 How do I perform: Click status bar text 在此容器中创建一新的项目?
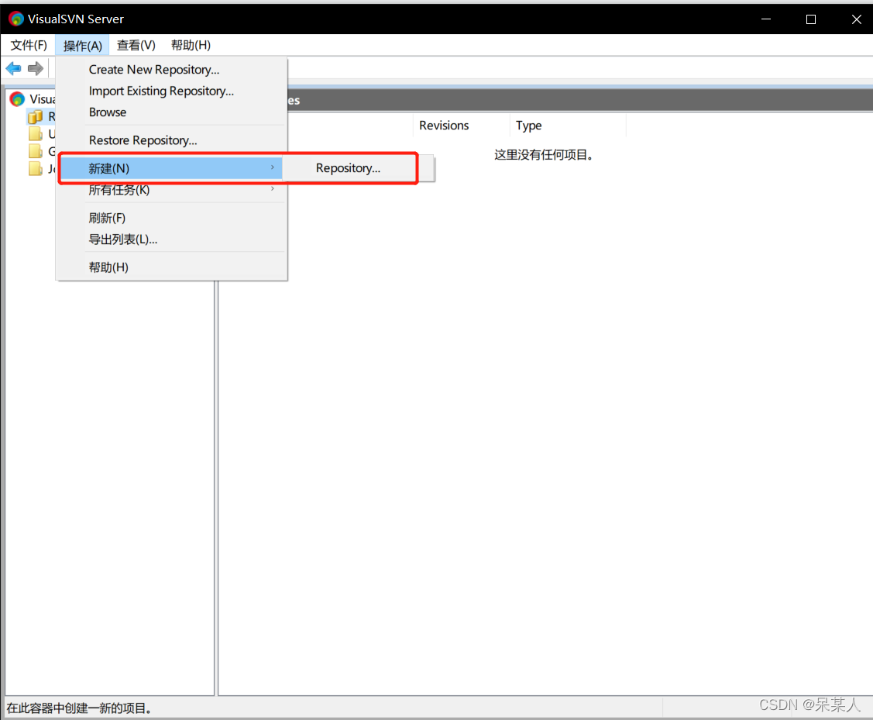pyautogui.click(x=79, y=708)
